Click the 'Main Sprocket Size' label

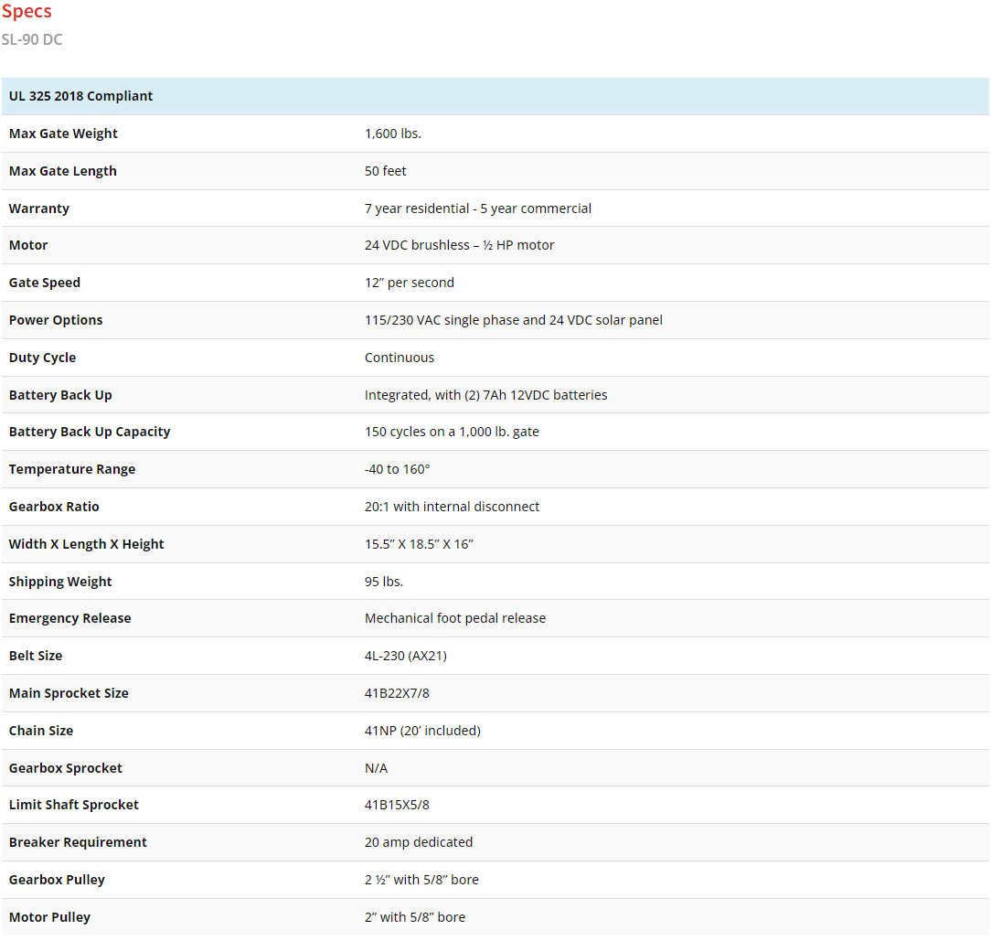click(69, 693)
